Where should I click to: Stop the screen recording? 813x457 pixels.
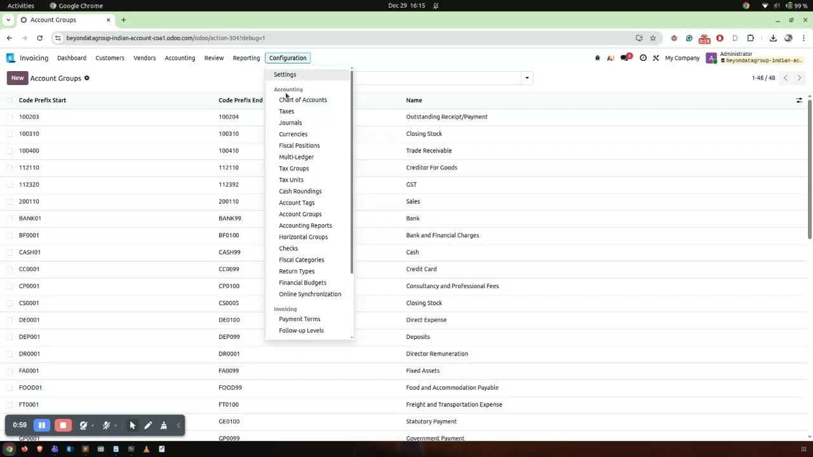(x=63, y=425)
